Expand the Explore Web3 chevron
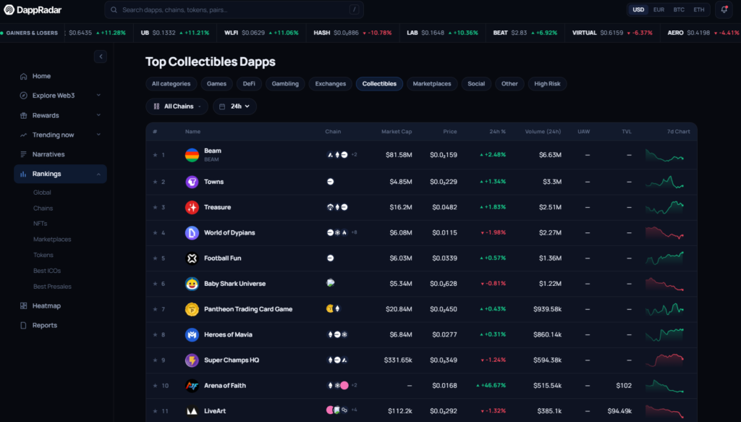The height and width of the screenshot is (422, 741). point(98,95)
